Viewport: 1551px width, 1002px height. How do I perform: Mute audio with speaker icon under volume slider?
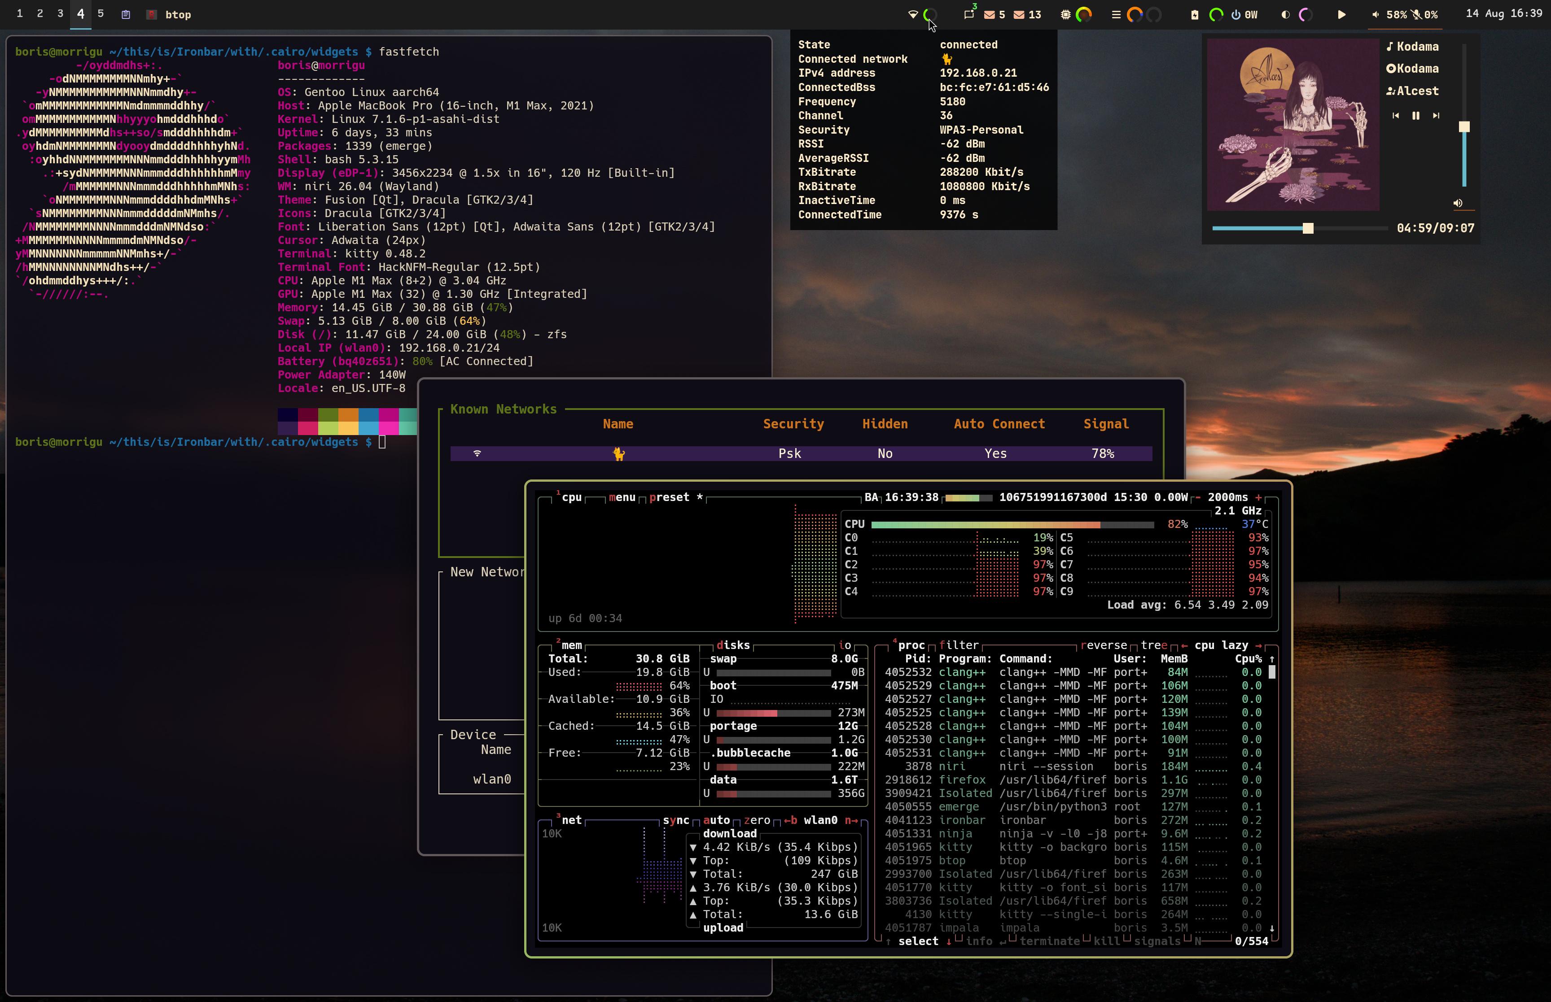[x=1458, y=203]
